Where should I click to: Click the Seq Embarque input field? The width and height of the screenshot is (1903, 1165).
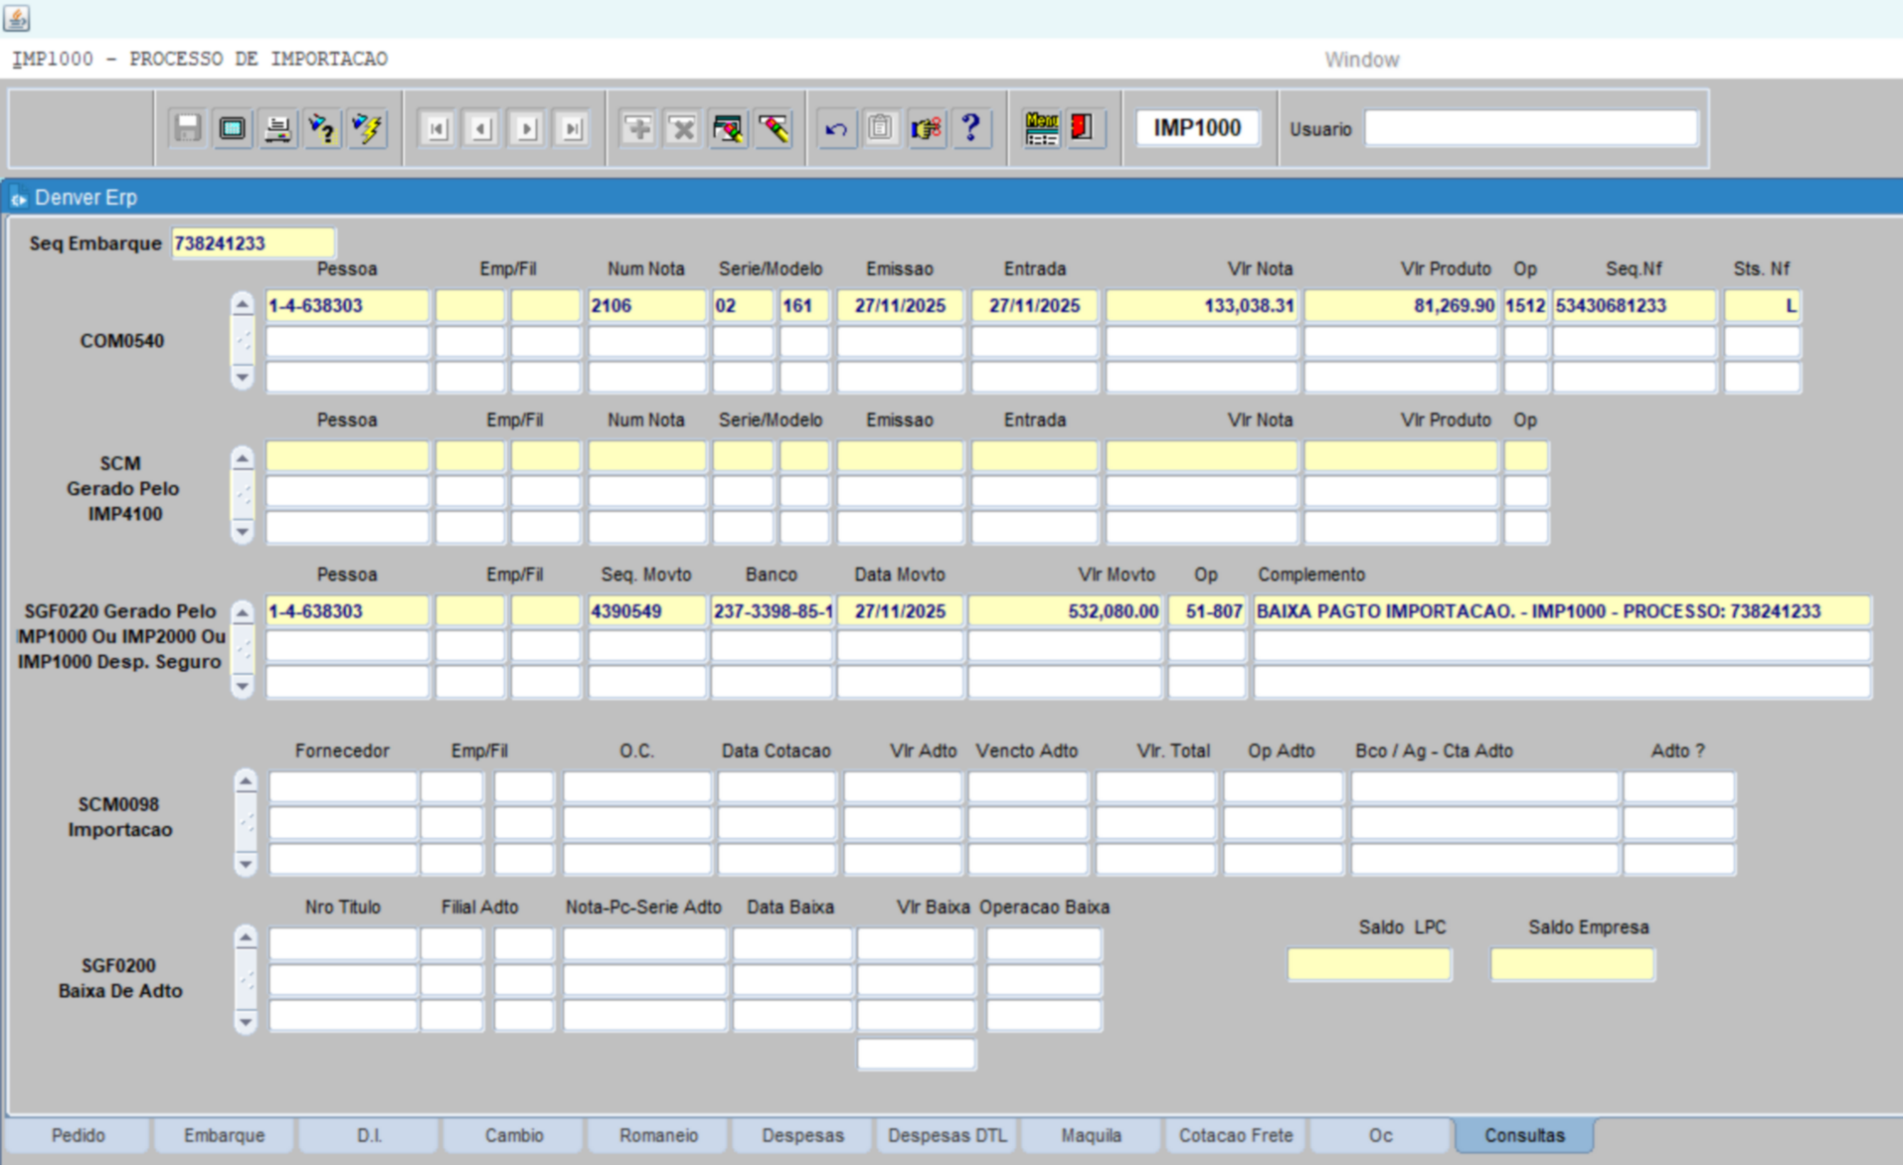253,244
